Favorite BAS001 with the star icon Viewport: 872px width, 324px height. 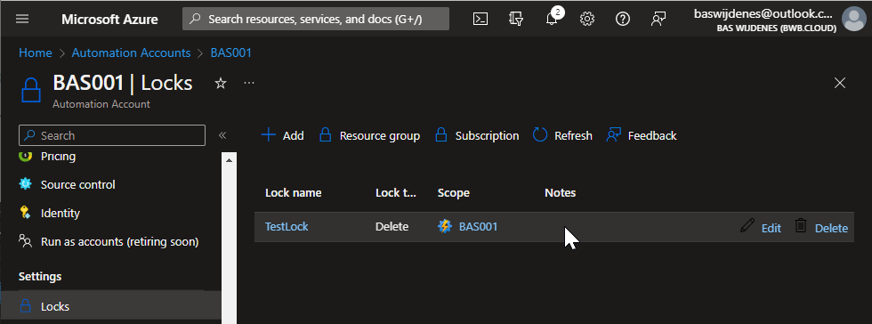coord(221,84)
